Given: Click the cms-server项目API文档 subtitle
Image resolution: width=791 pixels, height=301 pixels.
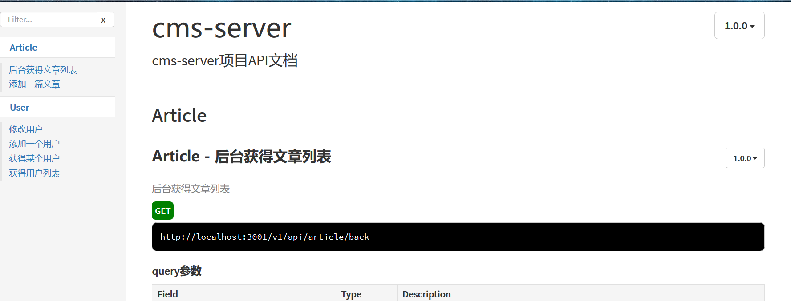Looking at the screenshot, I should (x=225, y=60).
